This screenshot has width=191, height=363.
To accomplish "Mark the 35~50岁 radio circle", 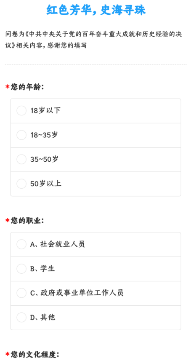I will [x=21, y=159].
